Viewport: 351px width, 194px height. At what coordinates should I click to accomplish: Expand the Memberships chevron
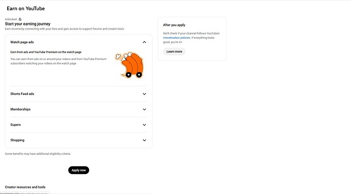pos(144,109)
